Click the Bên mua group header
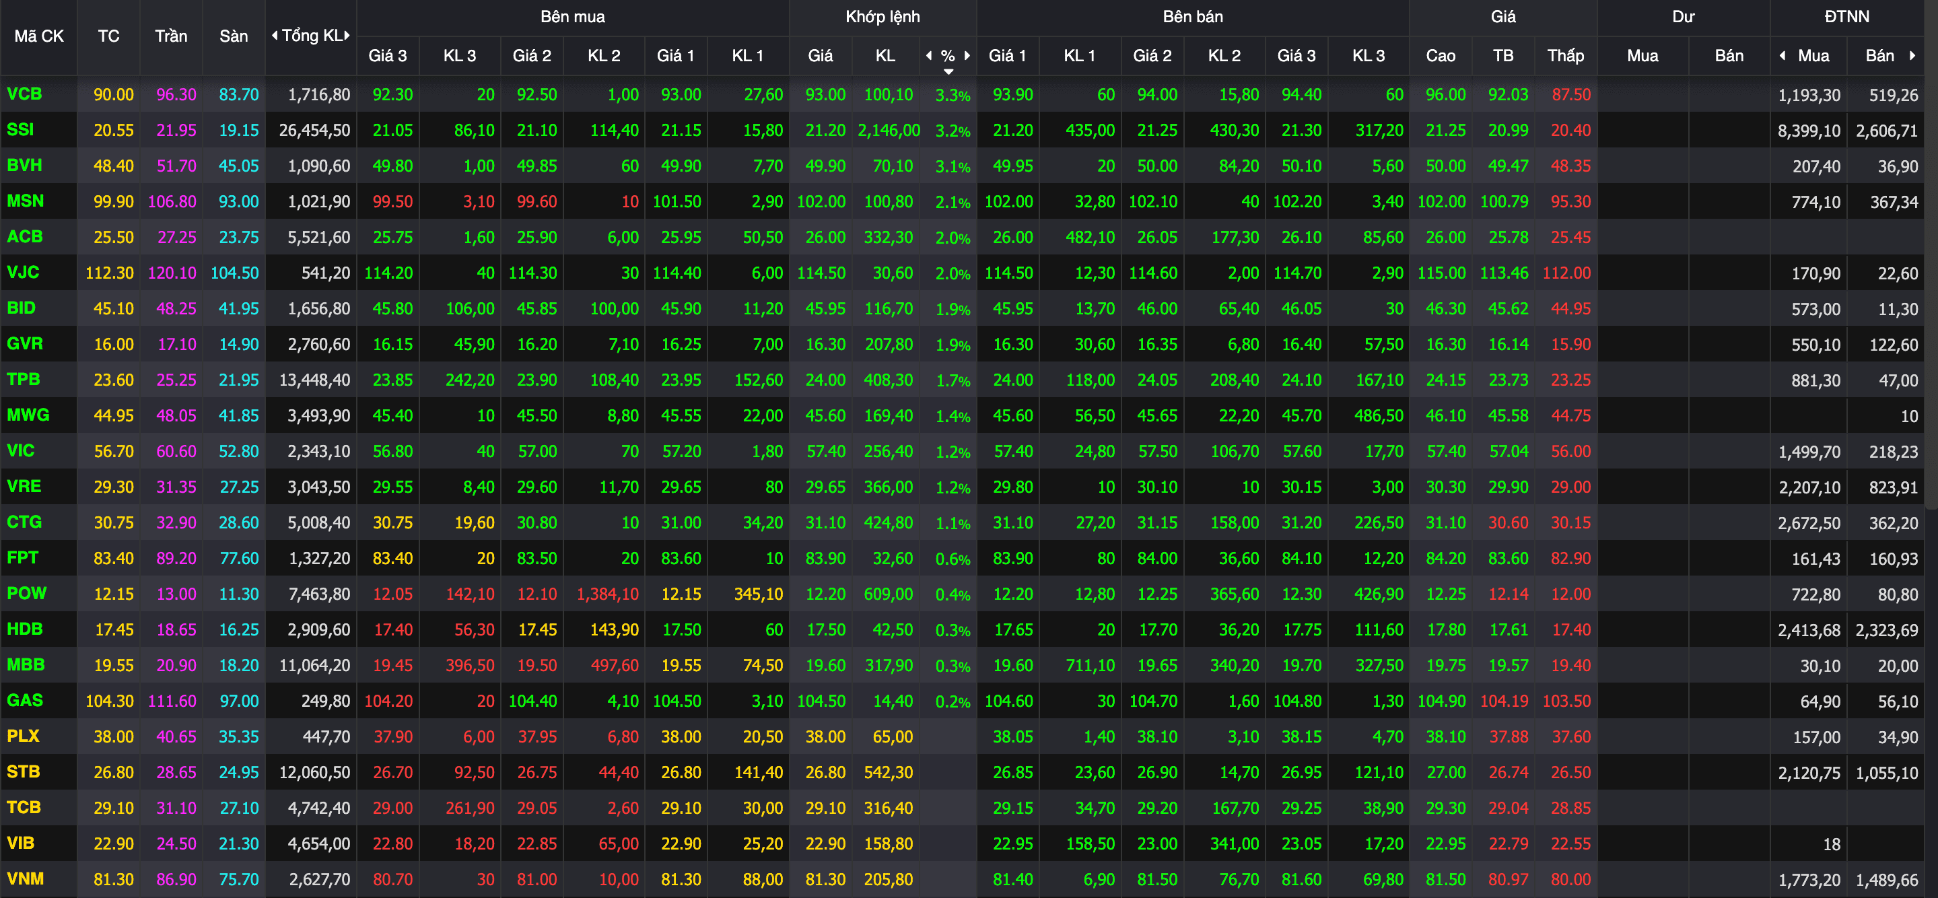The image size is (1938, 898). [x=573, y=17]
